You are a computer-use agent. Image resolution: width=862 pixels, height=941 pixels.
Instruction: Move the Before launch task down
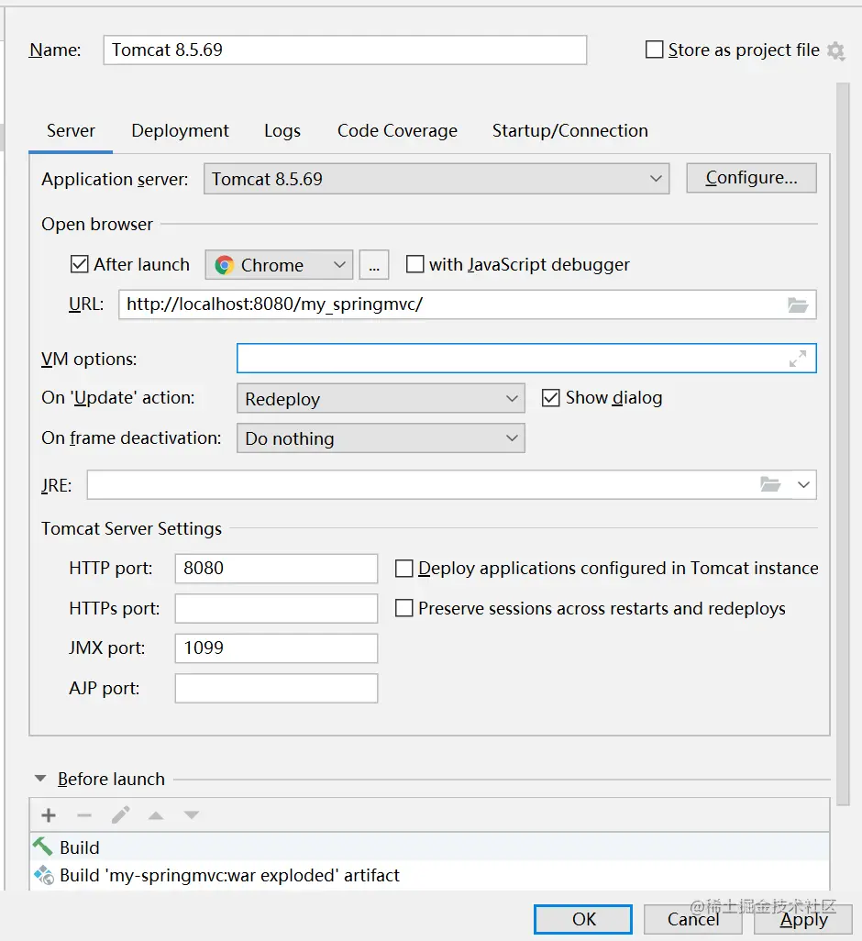coord(192,815)
